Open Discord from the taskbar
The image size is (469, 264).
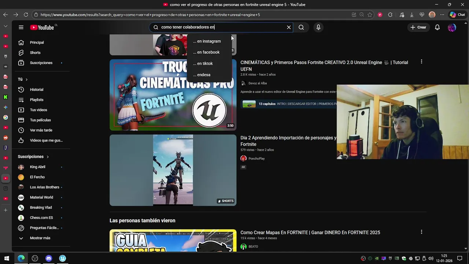point(49,258)
